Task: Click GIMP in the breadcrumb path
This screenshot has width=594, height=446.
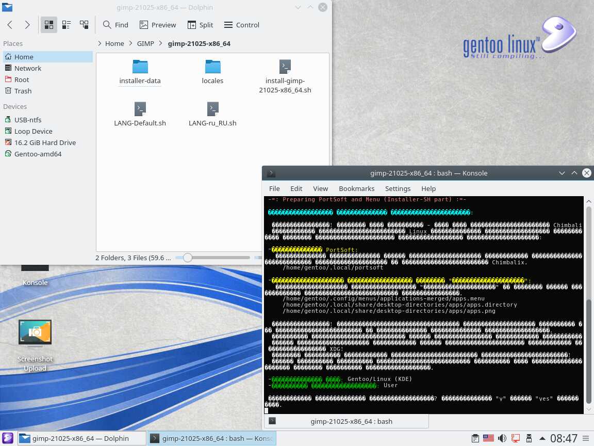Action: [x=145, y=43]
